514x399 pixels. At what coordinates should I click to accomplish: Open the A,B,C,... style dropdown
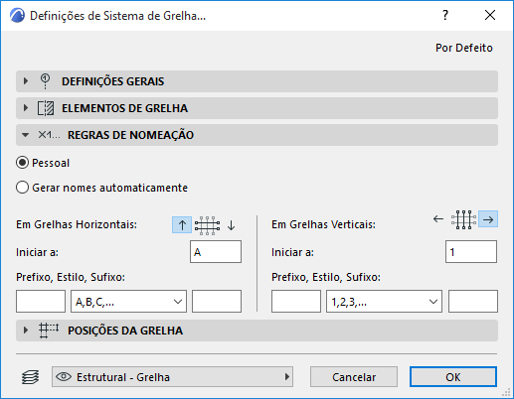click(128, 302)
